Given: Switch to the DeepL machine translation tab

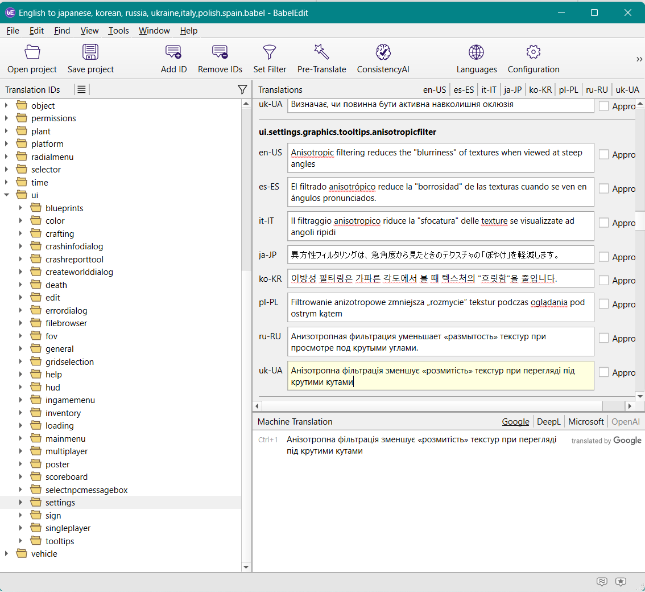Looking at the screenshot, I should [x=548, y=422].
